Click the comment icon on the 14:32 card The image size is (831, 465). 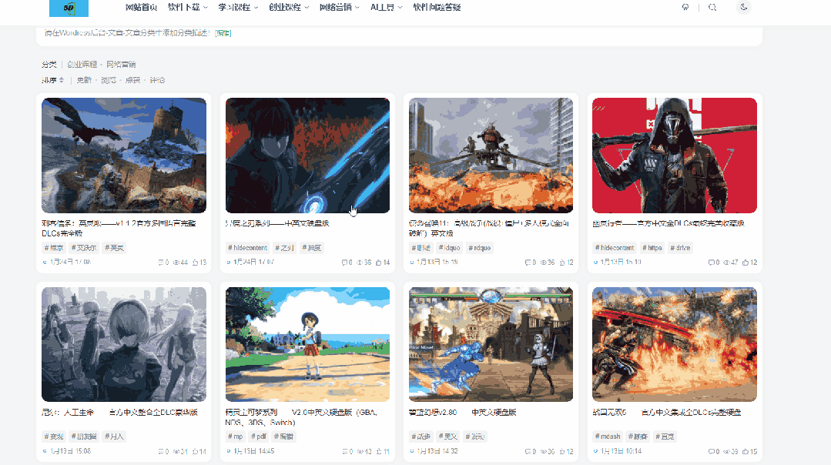[528, 452]
